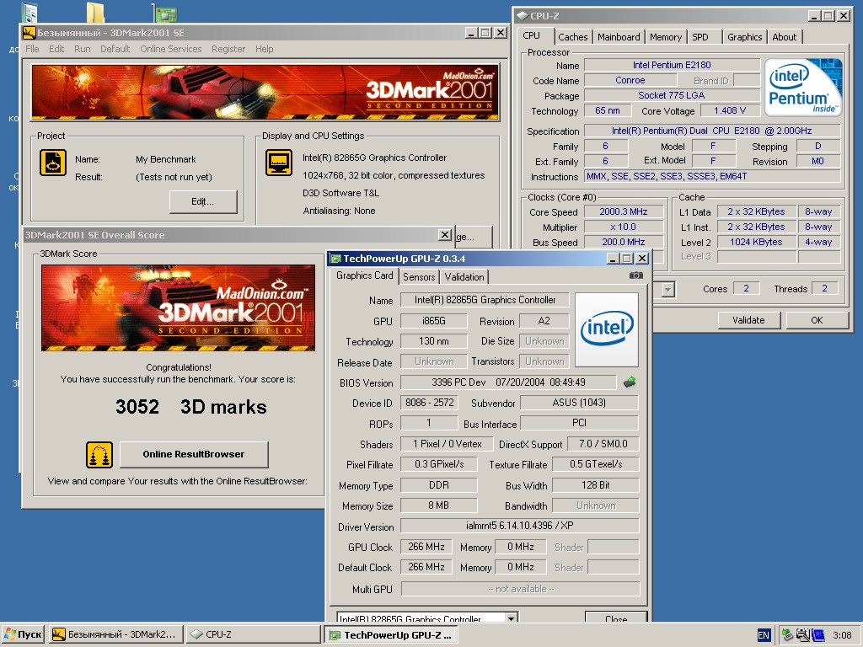Viewport: 863px width, 647px height.
Task: Switch to Graphics tab in CPU-Z
Action: (x=745, y=37)
